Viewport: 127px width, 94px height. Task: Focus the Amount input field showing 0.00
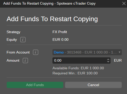81,60
